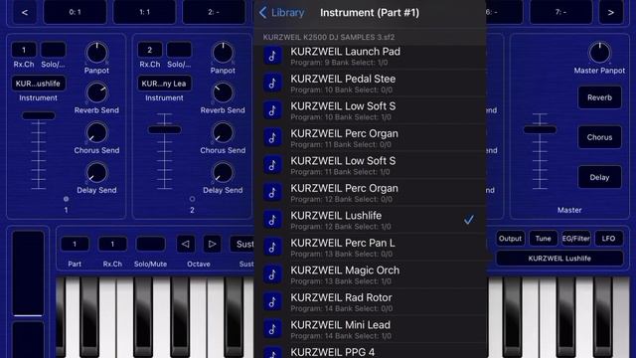The width and height of the screenshot is (636, 358).
Task: Click the Master Panpot knob
Action: click(599, 53)
